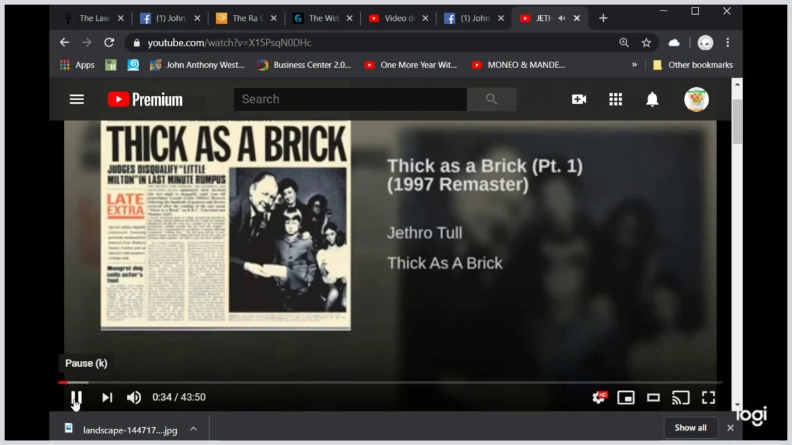The width and height of the screenshot is (792, 445).
Task: Mute the video volume speaker icon
Action: tap(134, 397)
